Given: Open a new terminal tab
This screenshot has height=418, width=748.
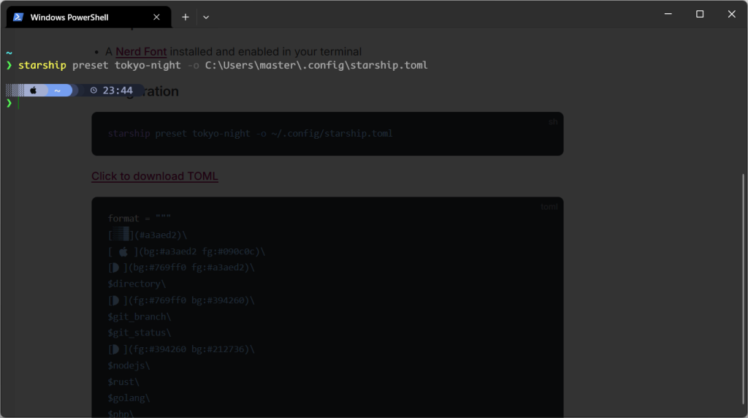Looking at the screenshot, I should tap(186, 18).
